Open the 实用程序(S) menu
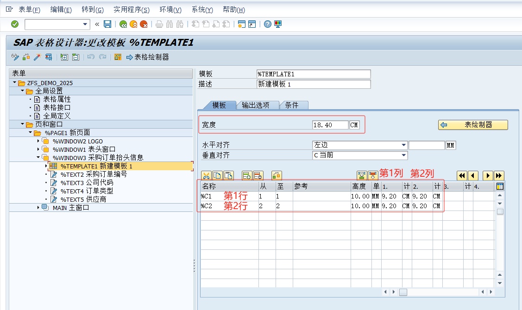Viewport: 522px width, 310px height. click(132, 10)
